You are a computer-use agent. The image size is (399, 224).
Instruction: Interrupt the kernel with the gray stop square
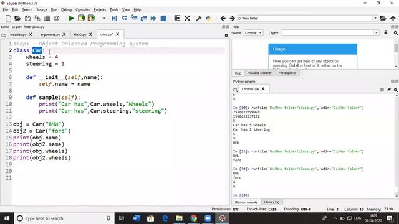click(x=382, y=90)
